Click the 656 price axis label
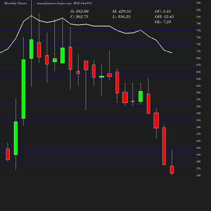 coord(198,72)
